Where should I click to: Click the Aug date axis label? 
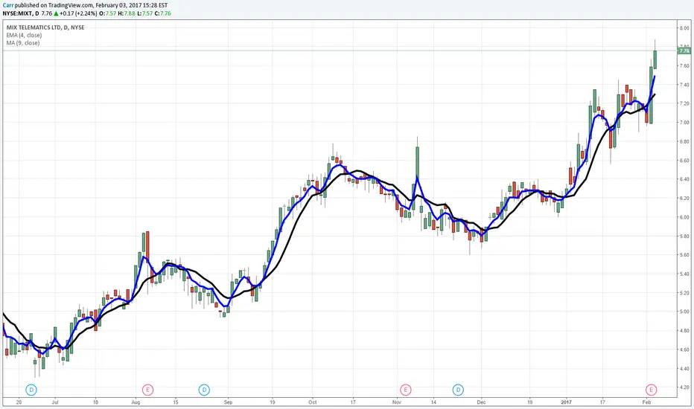pos(136,402)
